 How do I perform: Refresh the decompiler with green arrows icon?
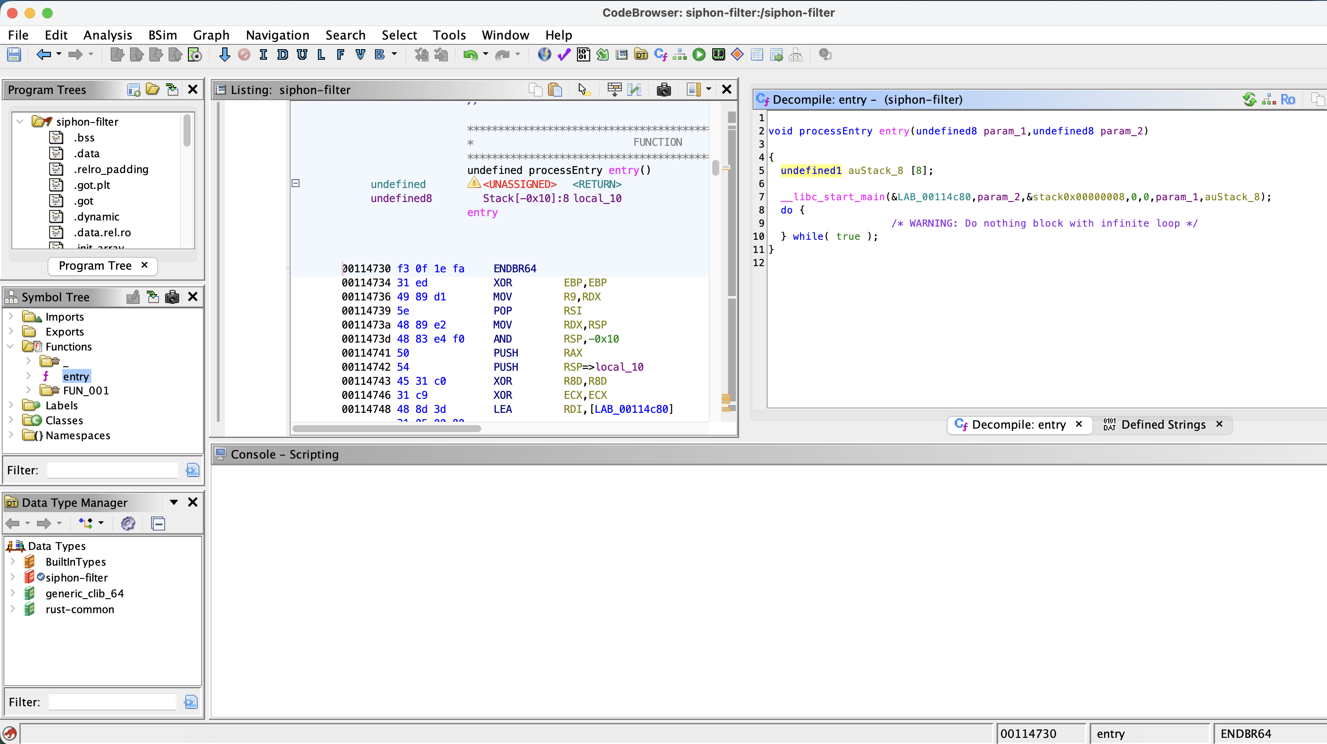click(x=1249, y=99)
